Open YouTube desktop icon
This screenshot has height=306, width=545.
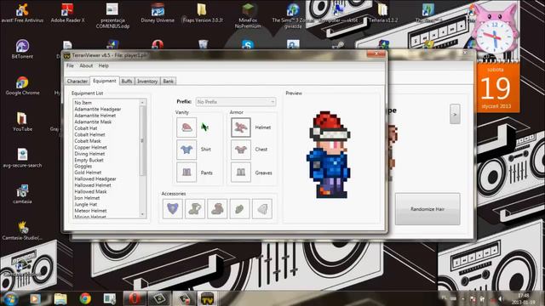point(22,122)
